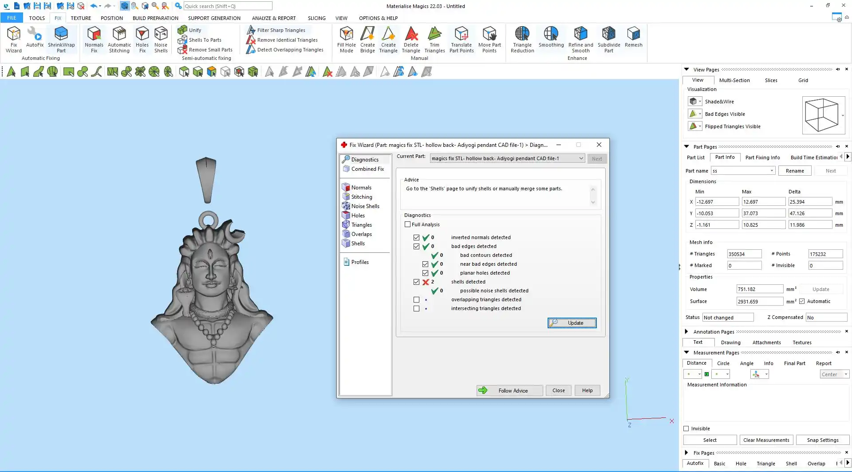Click the Follow Advice button
Screen dimensions: 852x472
coord(509,391)
